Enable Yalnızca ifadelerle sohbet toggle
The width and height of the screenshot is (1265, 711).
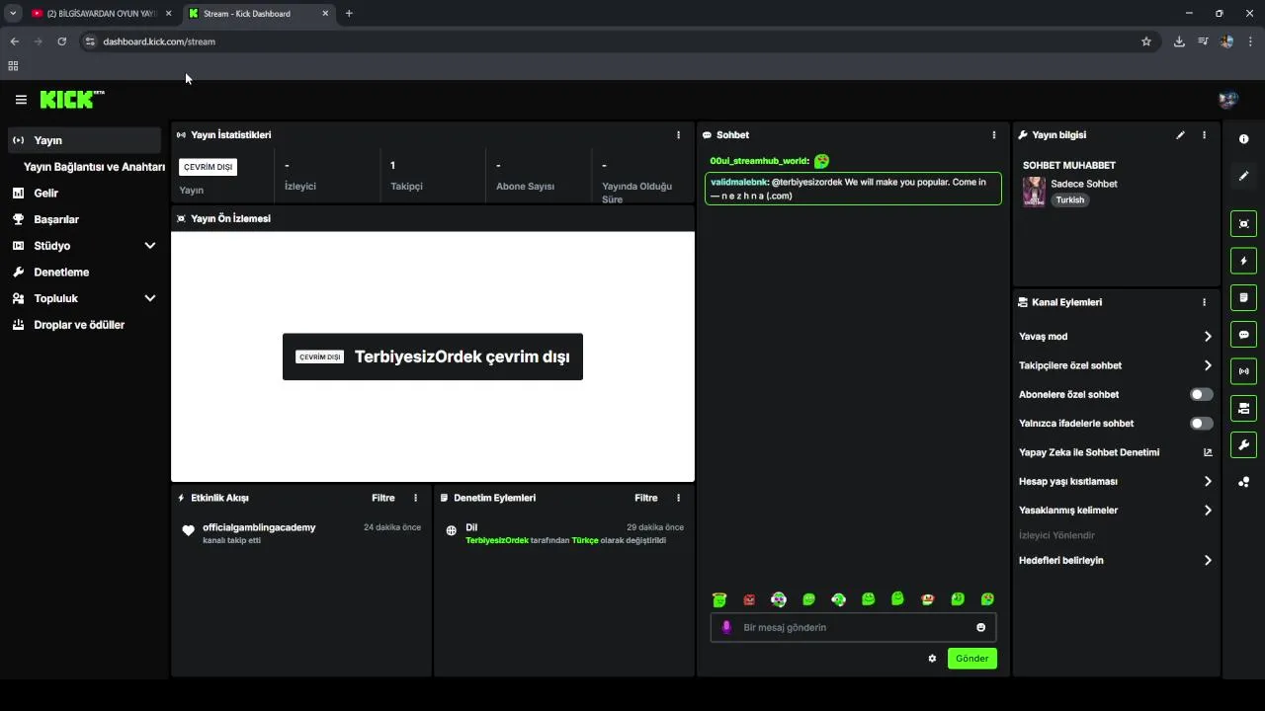click(x=1201, y=424)
